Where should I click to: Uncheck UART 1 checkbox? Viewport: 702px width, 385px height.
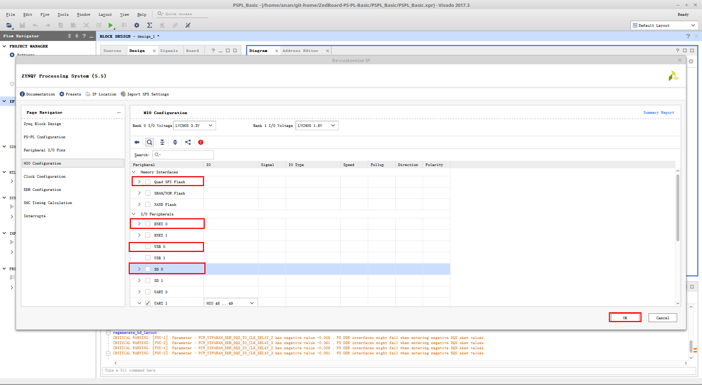coord(148,303)
